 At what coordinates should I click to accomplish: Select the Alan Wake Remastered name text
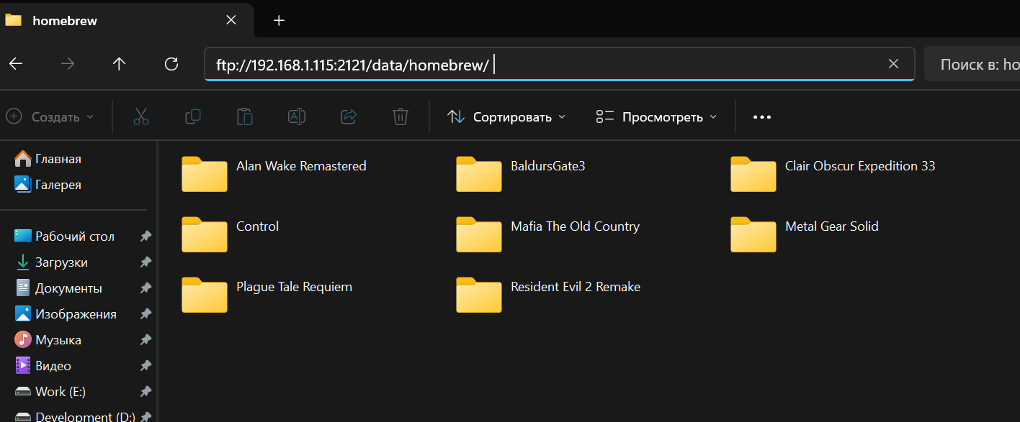point(301,166)
